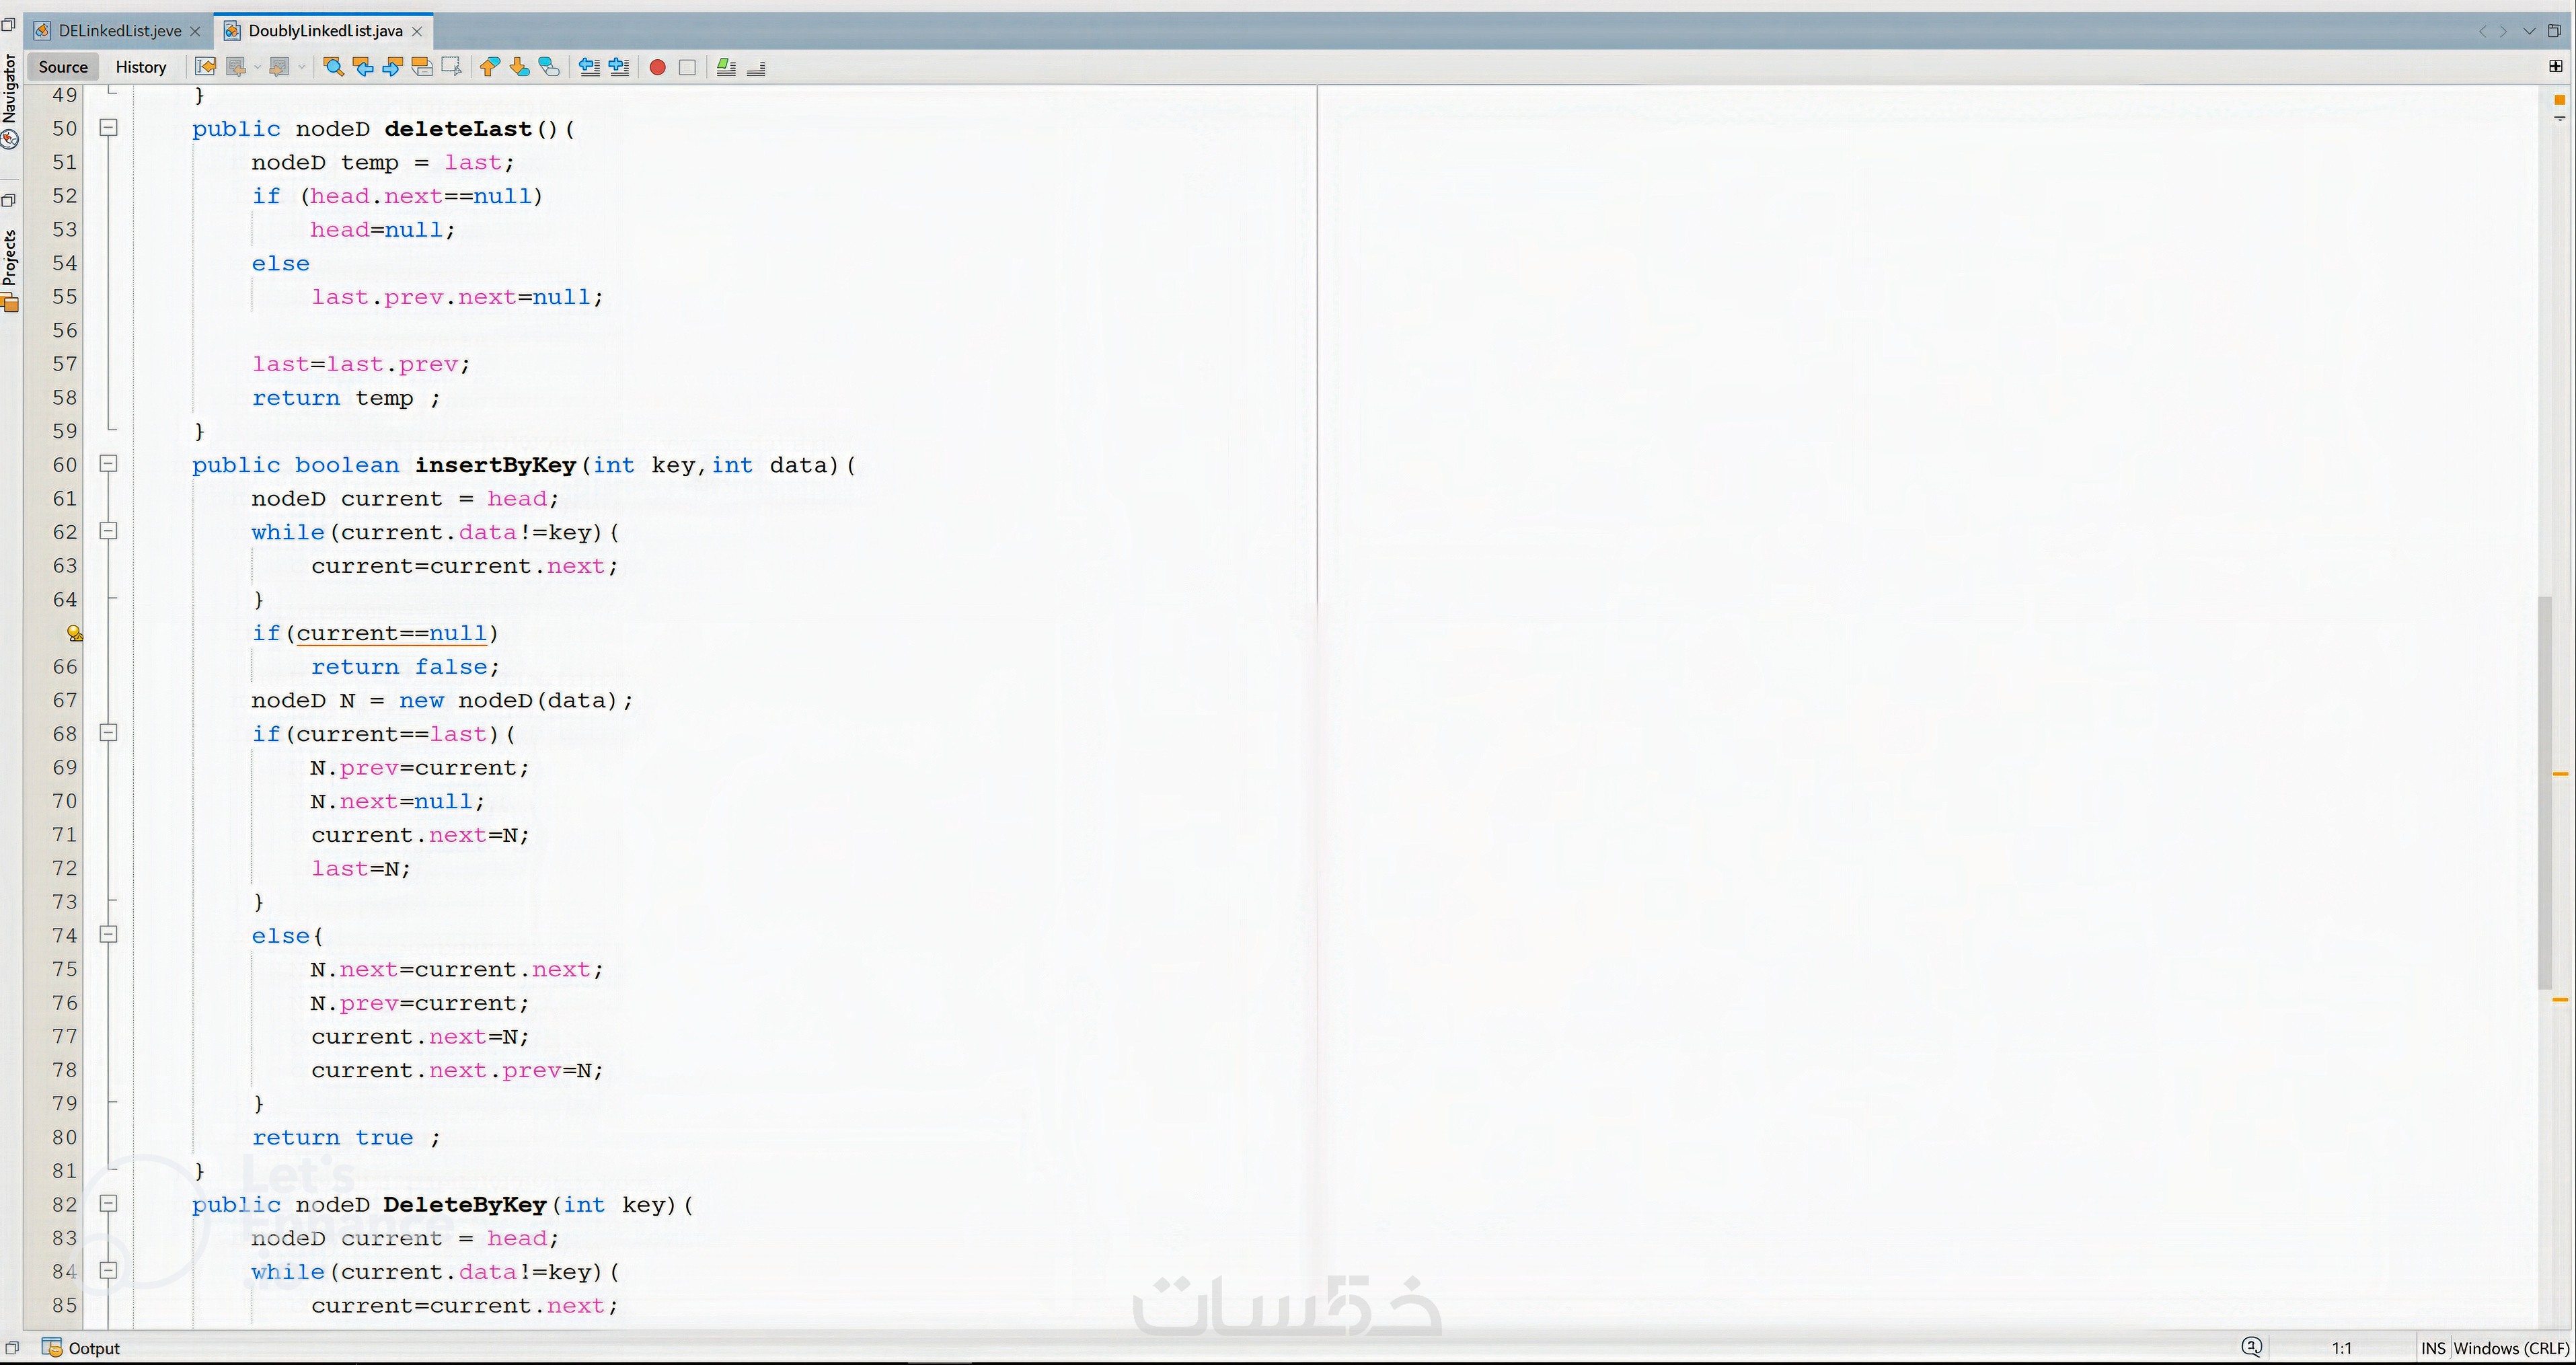Click the Source view button
The height and width of the screenshot is (1365, 2576).
pyautogui.click(x=63, y=67)
